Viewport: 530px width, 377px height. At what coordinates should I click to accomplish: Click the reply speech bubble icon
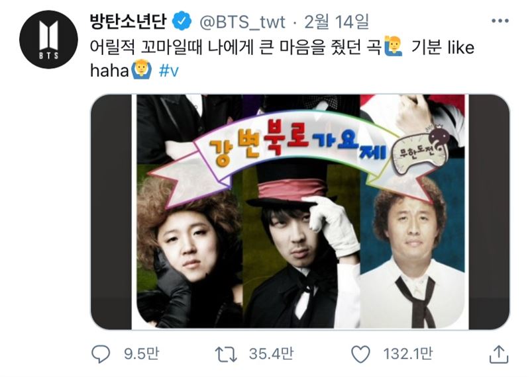(x=101, y=354)
